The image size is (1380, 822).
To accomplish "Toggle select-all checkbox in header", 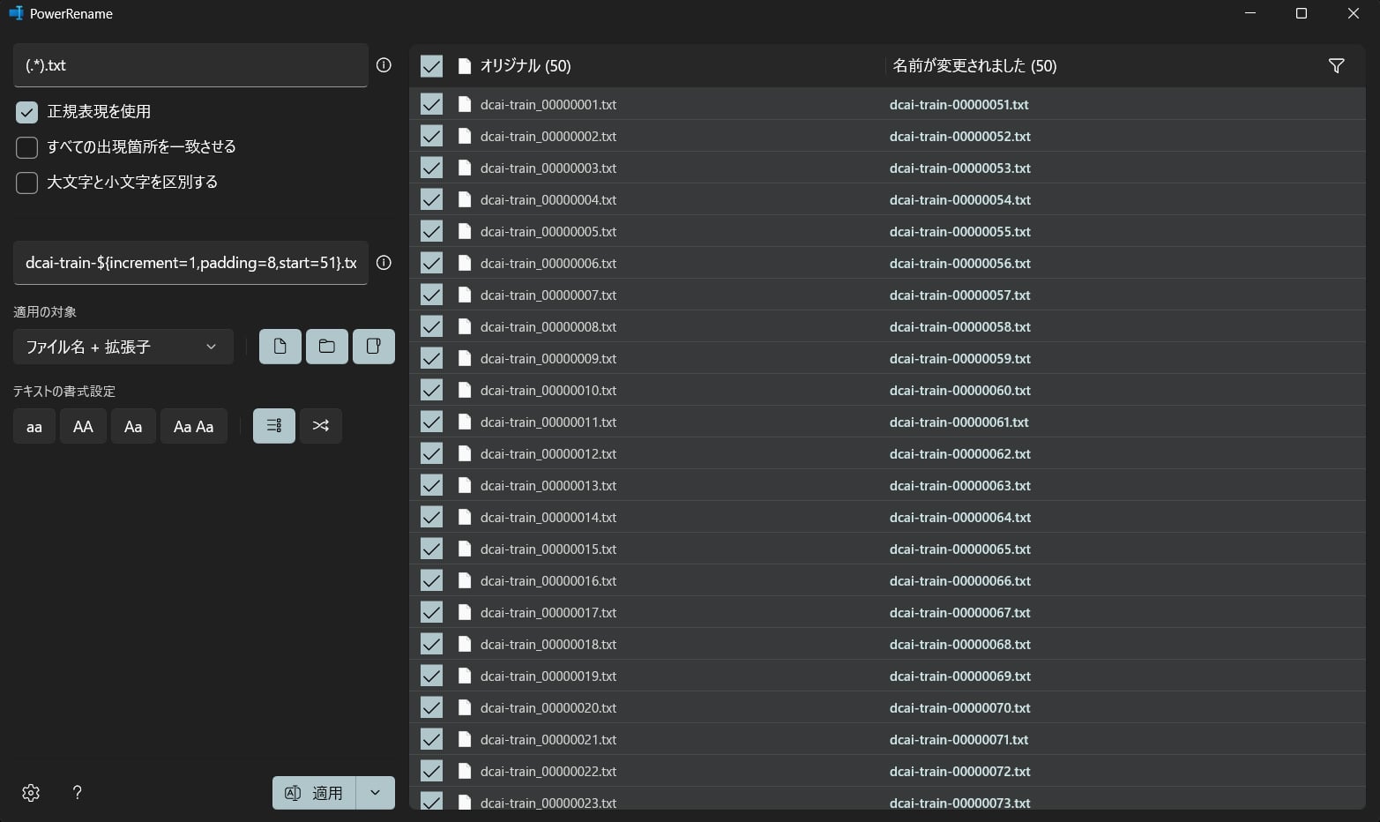I will tap(431, 66).
